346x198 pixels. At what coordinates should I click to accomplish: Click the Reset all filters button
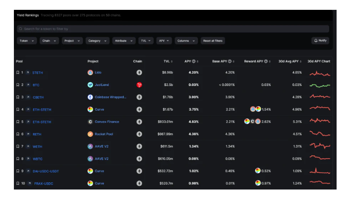pyautogui.click(x=213, y=41)
